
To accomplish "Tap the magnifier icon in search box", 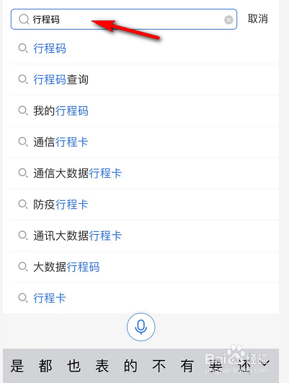I will (24, 20).
